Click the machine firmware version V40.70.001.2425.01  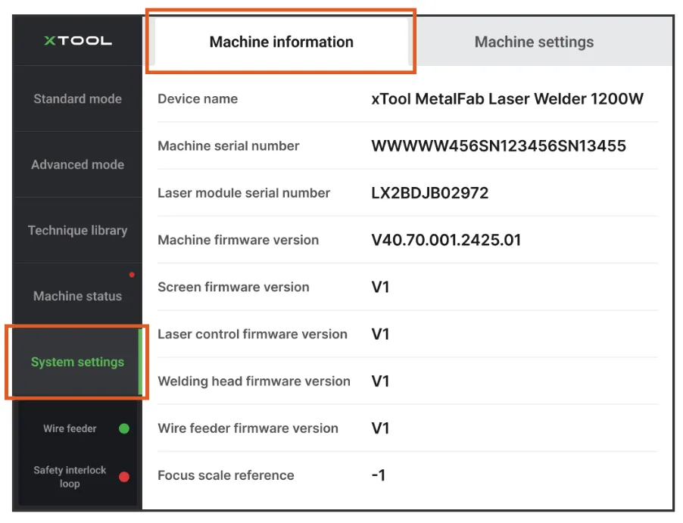(x=446, y=240)
